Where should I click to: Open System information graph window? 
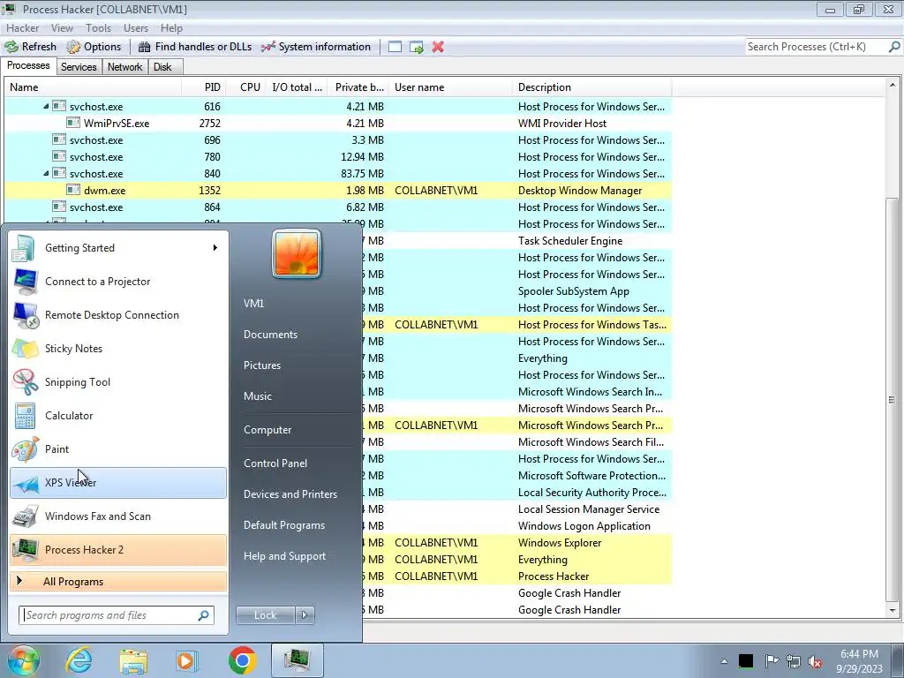click(316, 47)
